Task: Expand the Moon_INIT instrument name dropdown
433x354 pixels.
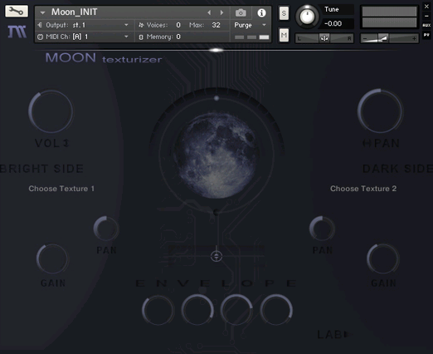Action: pyautogui.click(x=42, y=12)
